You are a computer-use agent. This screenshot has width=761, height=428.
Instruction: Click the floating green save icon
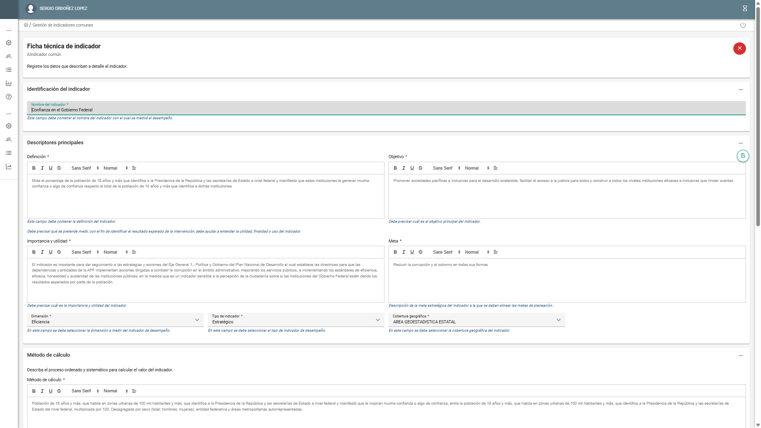click(743, 156)
